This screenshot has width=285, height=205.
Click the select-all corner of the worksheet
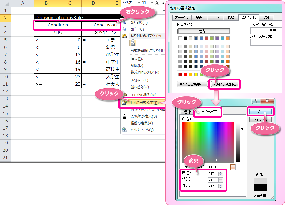[x=5, y=3]
